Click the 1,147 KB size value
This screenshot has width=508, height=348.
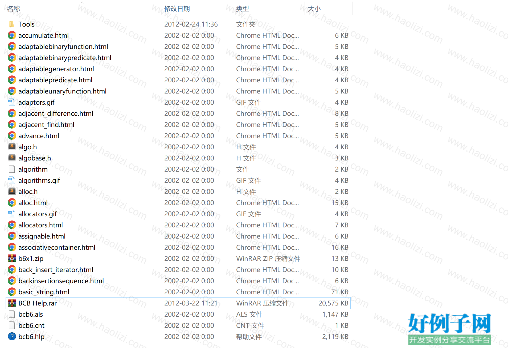coord(335,314)
